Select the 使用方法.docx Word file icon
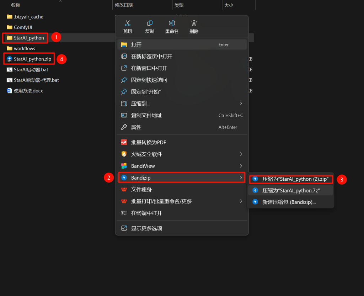 pyautogui.click(x=9, y=91)
